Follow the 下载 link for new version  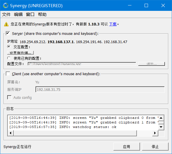pyautogui.click(x=113, y=24)
